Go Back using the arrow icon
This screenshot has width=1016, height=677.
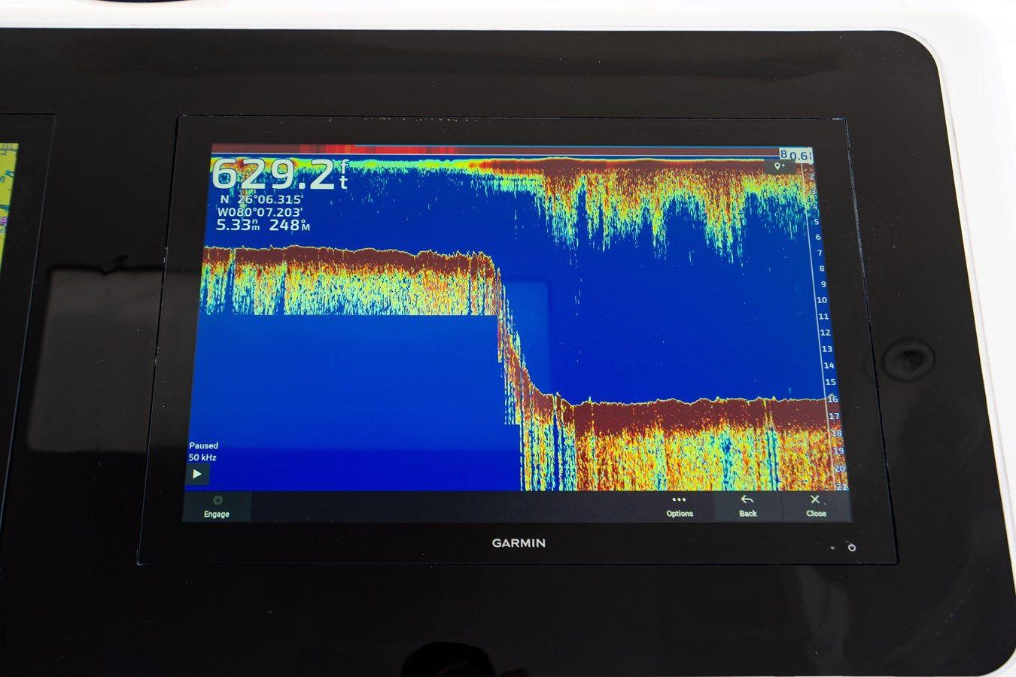click(x=747, y=506)
